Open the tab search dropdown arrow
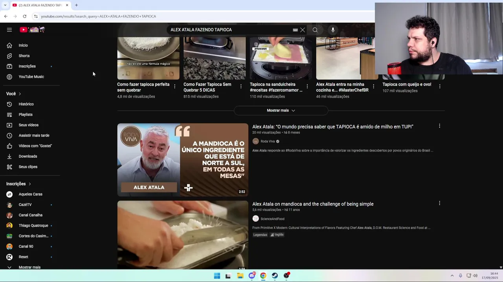 tap(5, 5)
